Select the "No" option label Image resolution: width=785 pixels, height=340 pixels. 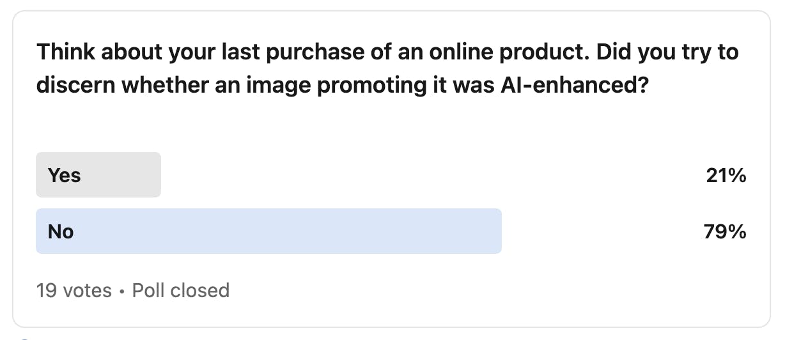(x=61, y=231)
